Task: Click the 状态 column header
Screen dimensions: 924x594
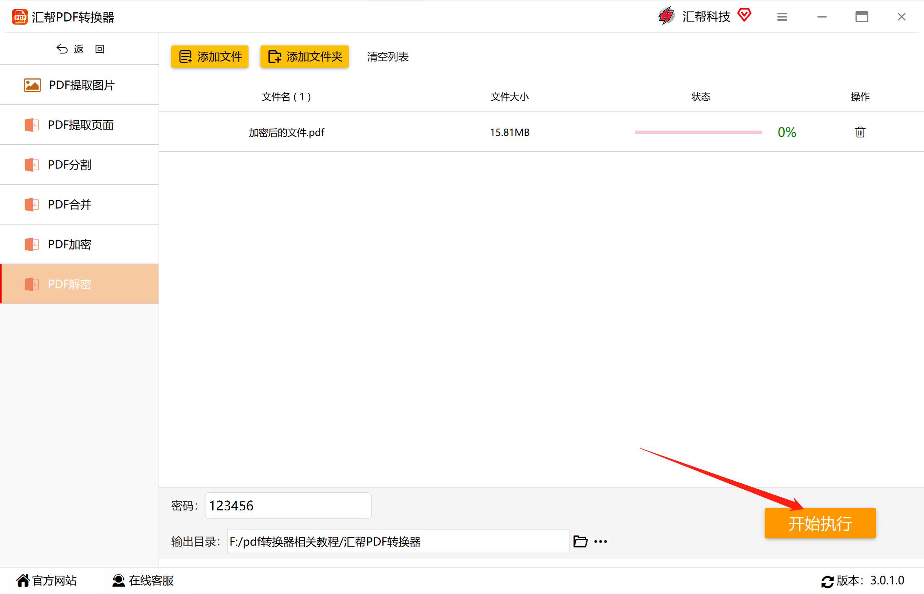Action: [x=701, y=97]
